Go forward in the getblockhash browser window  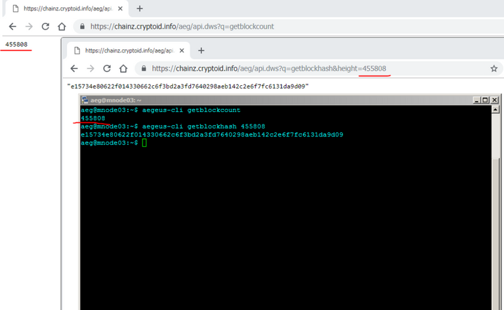[x=91, y=68]
